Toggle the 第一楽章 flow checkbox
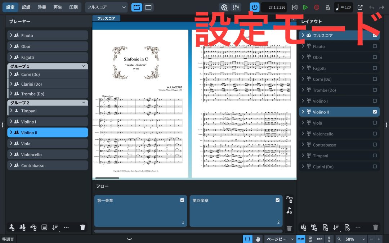This screenshot has width=389, height=243. [182, 200]
